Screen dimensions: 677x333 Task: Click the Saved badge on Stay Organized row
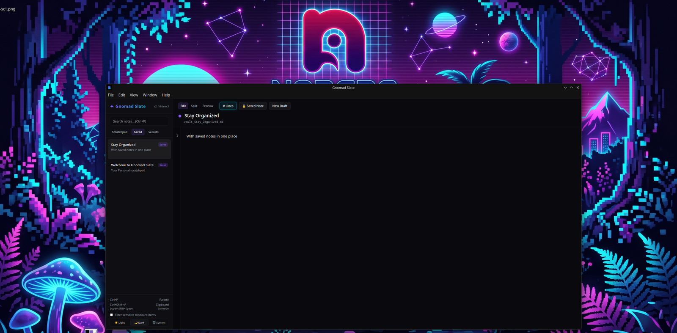(x=163, y=145)
